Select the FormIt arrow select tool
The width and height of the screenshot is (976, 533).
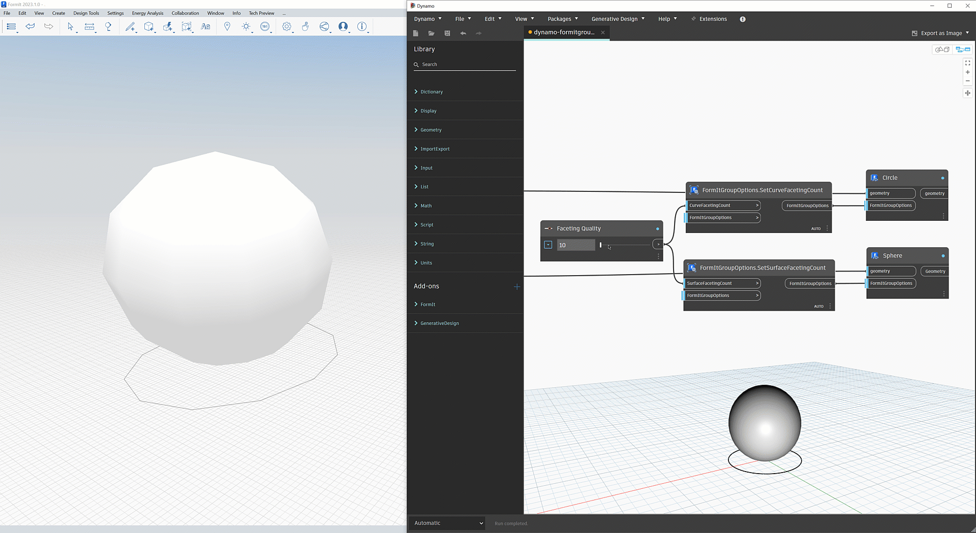coord(71,26)
